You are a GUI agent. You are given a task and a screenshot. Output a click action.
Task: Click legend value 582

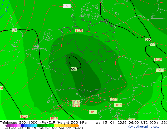[x=68, y=128]
